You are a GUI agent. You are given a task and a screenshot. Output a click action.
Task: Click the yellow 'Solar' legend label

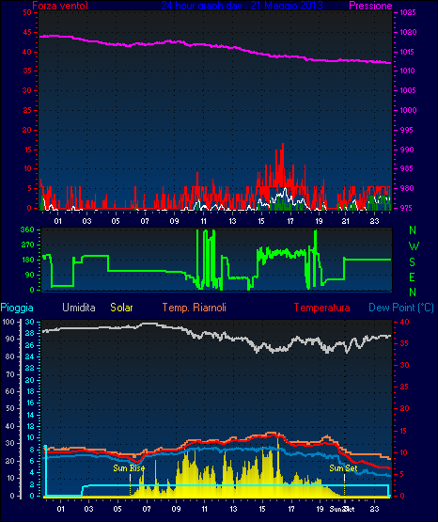pyautogui.click(x=121, y=308)
